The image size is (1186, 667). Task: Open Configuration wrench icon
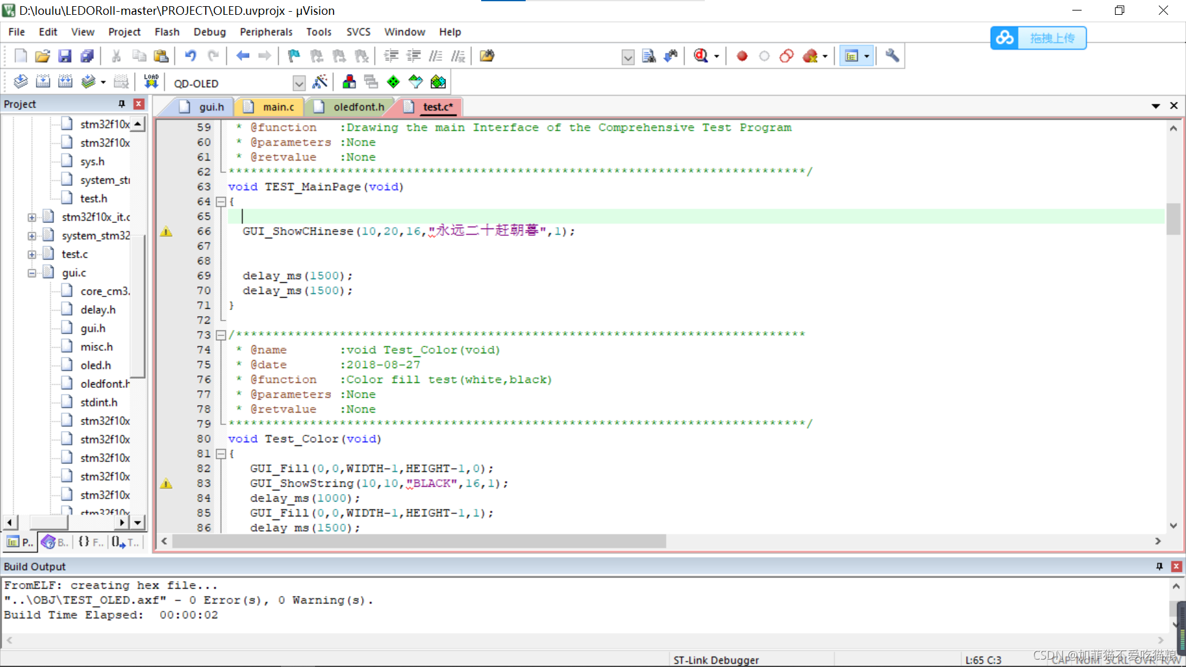[x=892, y=56]
